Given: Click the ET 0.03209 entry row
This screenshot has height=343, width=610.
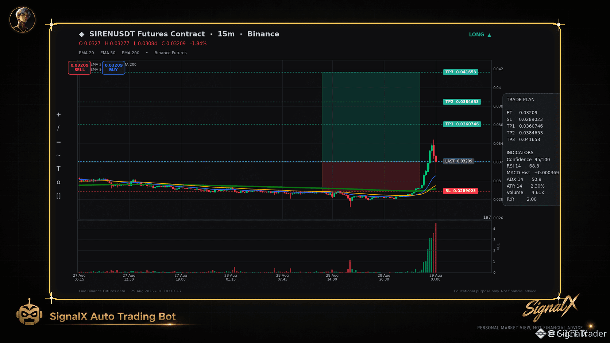Looking at the screenshot, I should click(522, 113).
